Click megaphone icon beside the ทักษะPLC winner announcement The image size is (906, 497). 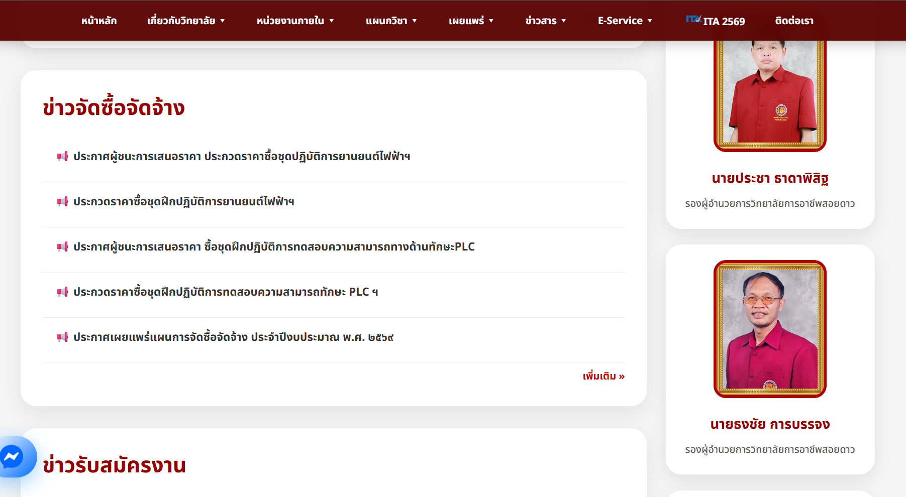point(62,247)
